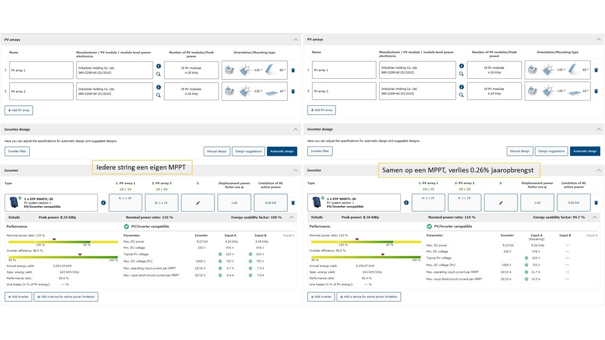
Task: Collapse the Details row showing 99.7 % usability
Action: point(594,217)
